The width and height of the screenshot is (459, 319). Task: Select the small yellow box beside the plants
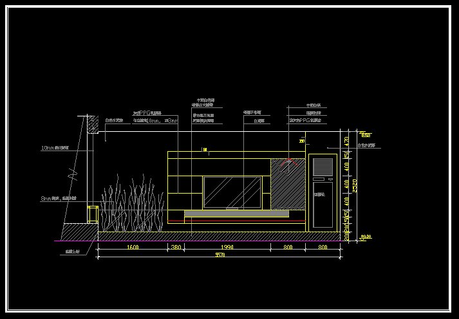click(93, 214)
